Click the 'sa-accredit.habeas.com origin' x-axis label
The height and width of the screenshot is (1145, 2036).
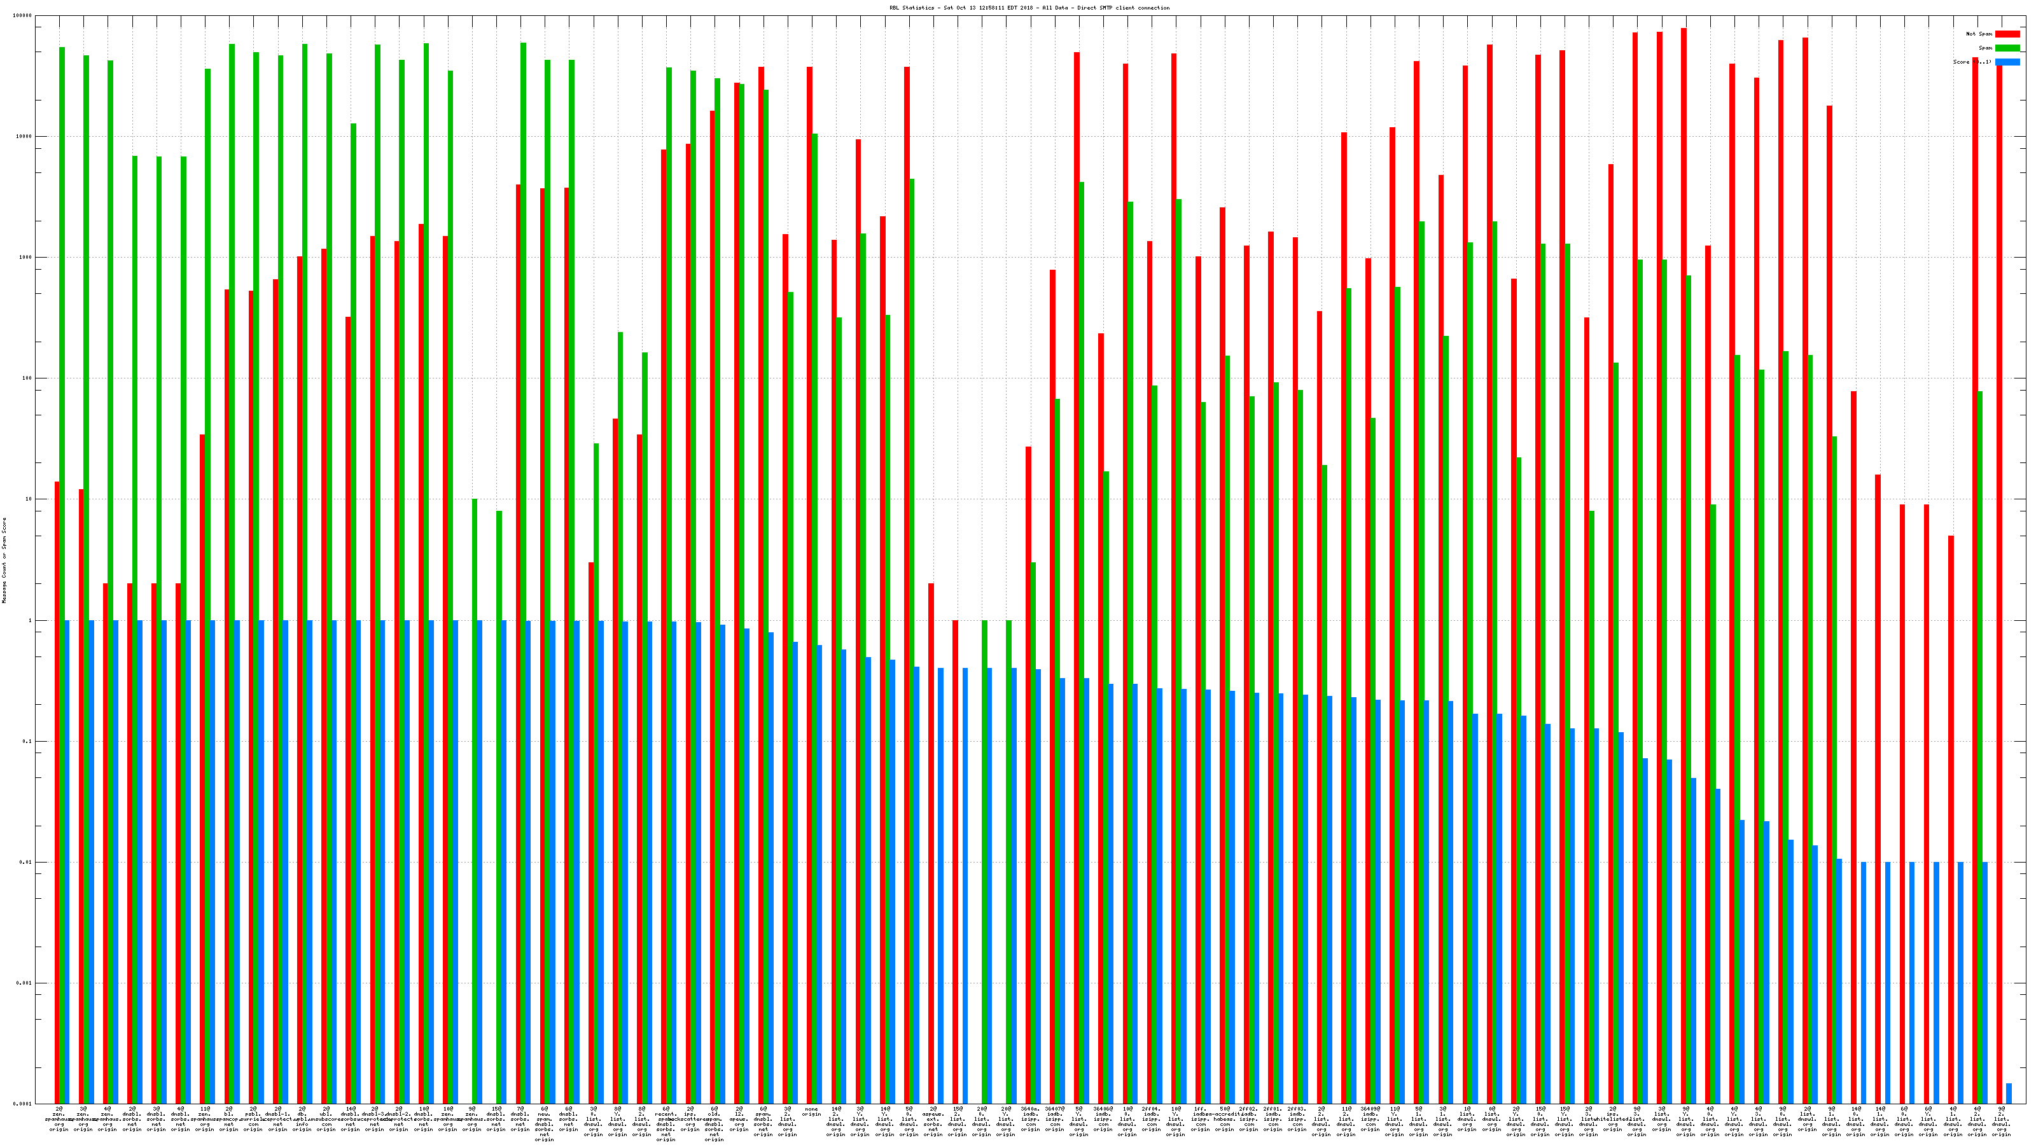pyautogui.click(x=1224, y=1119)
